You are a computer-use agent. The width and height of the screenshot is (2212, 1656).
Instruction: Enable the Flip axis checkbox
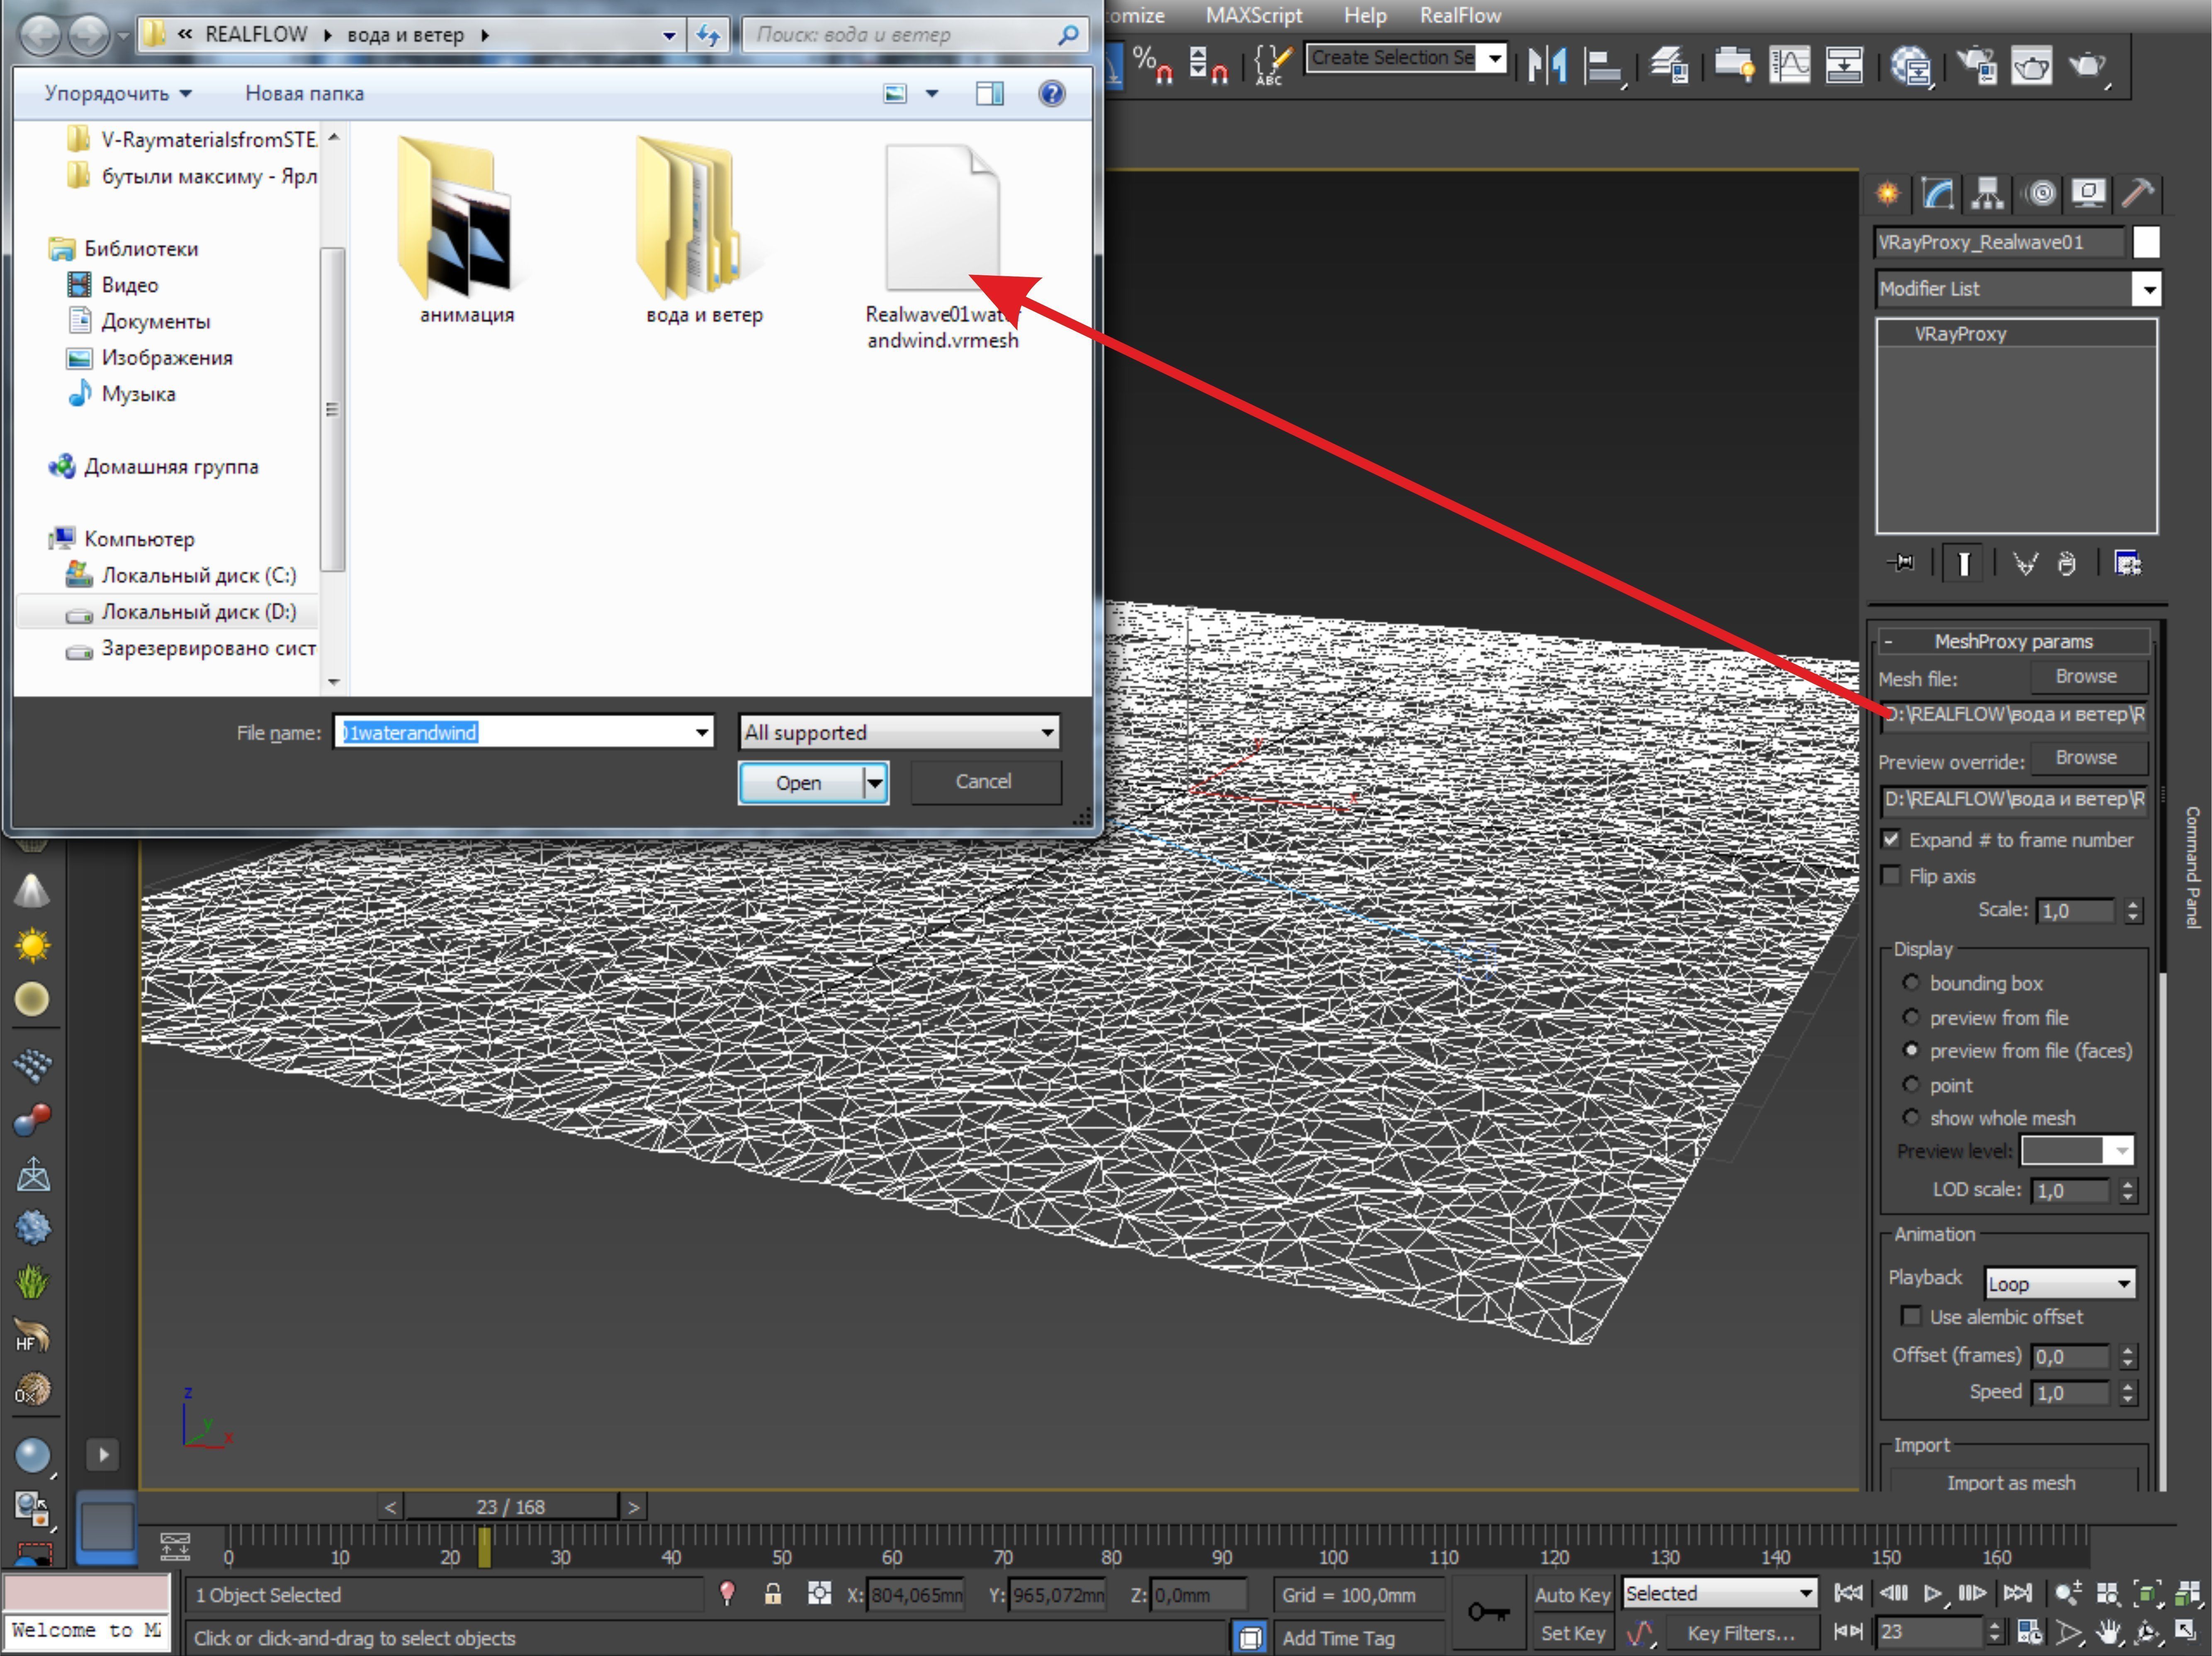[1891, 876]
